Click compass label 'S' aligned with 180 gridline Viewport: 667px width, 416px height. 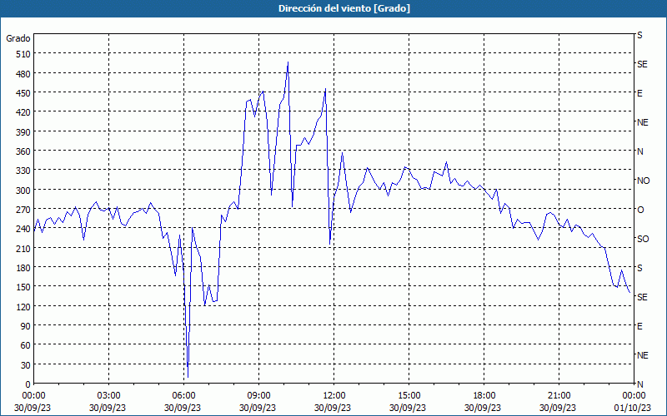coord(639,268)
